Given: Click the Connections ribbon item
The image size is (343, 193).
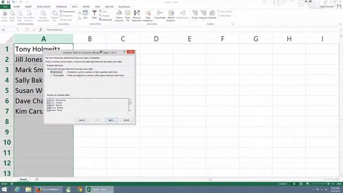Looking at the screenshot, I should coord(67,11).
